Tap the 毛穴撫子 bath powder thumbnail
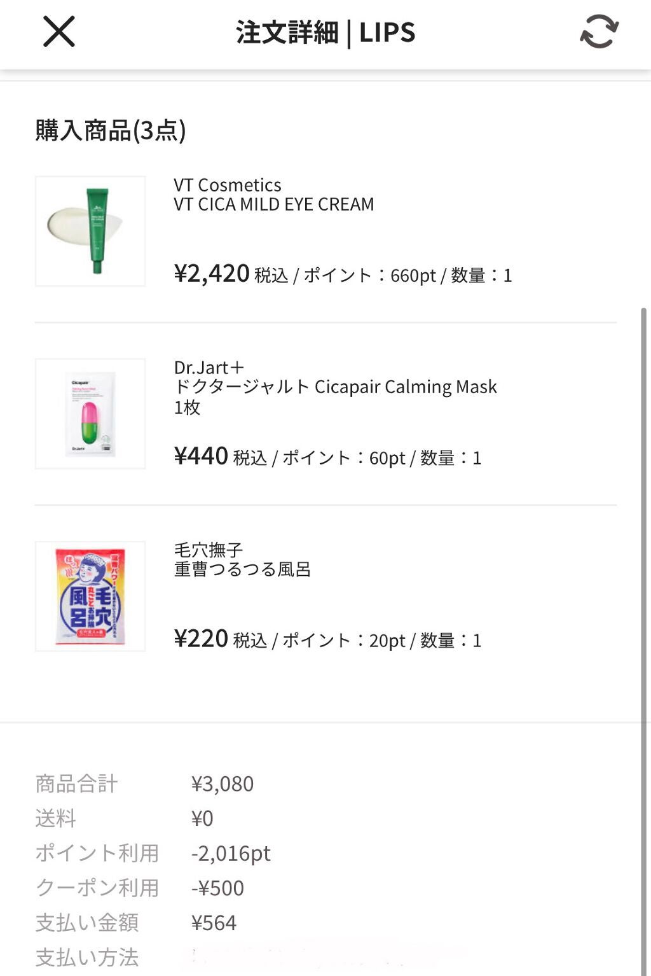651x976 pixels. [90, 594]
